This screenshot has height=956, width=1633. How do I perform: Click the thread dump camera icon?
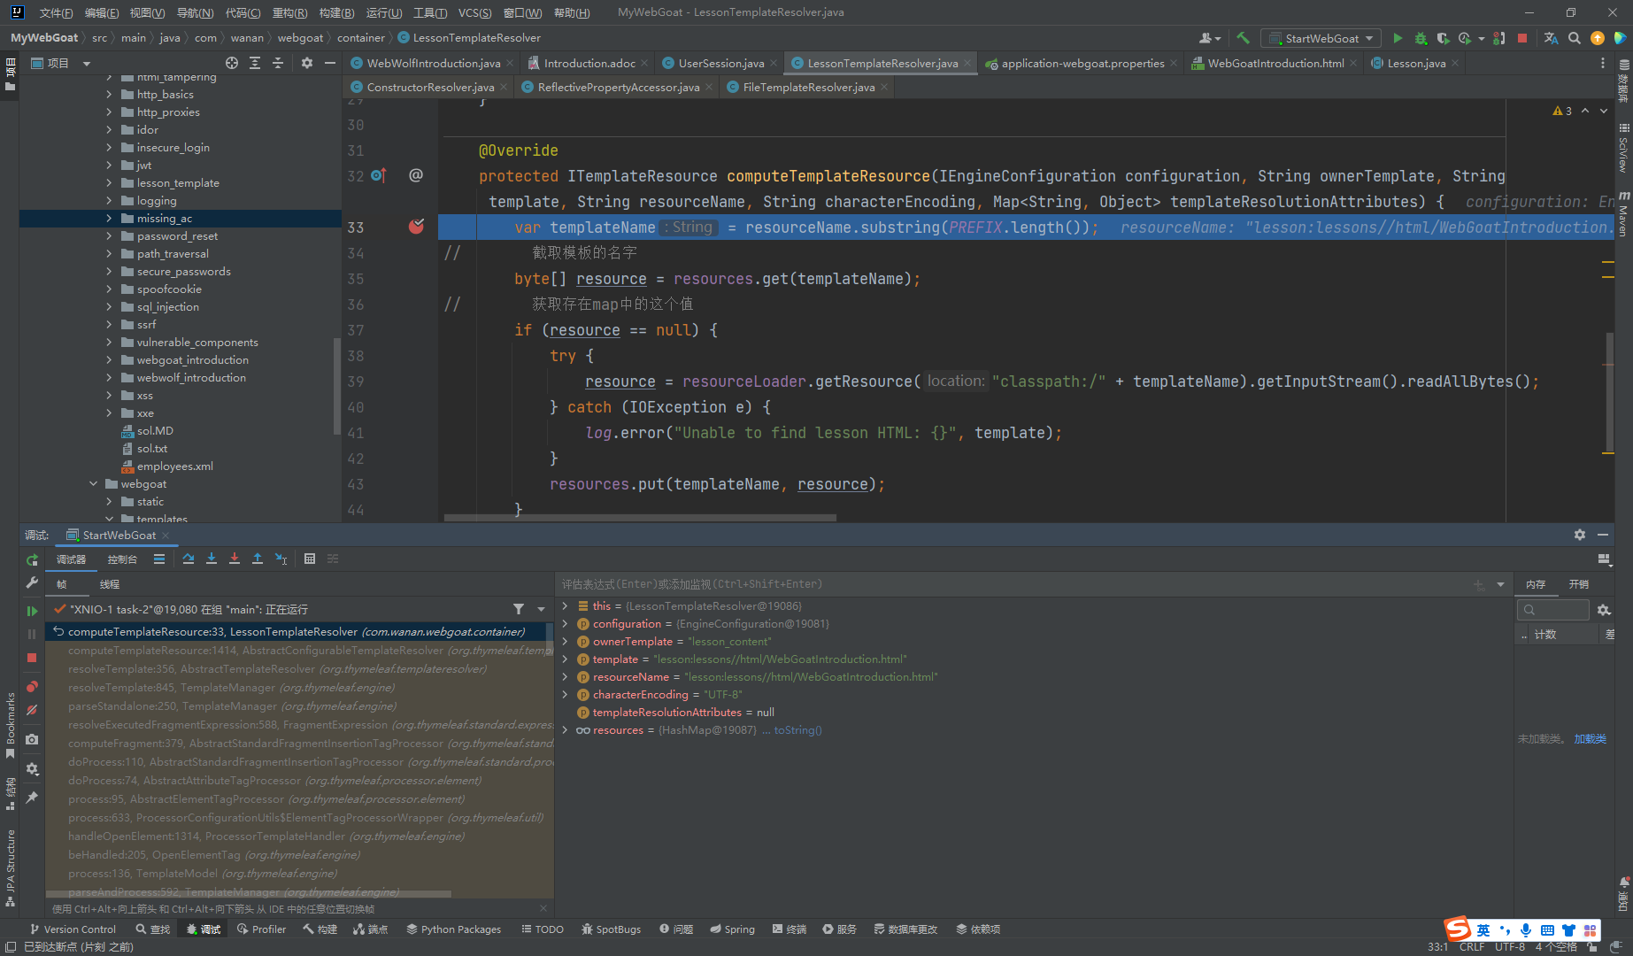point(32,739)
